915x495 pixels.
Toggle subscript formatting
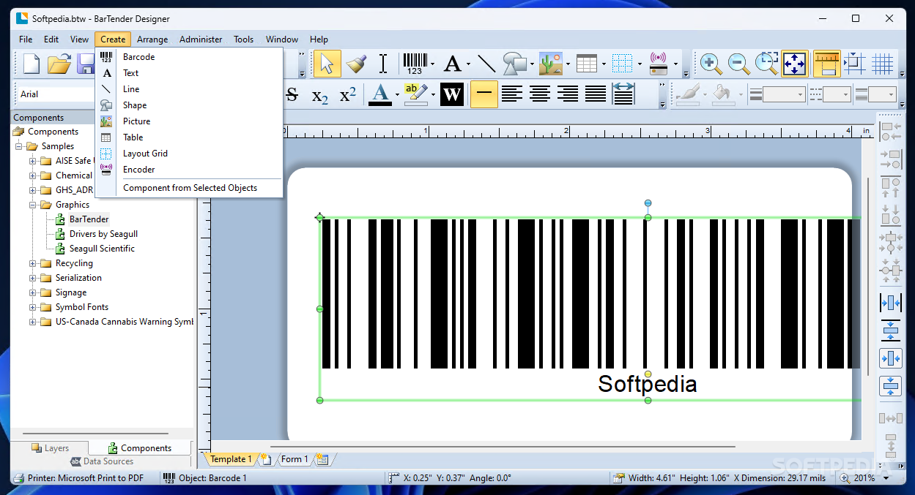(320, 95)
